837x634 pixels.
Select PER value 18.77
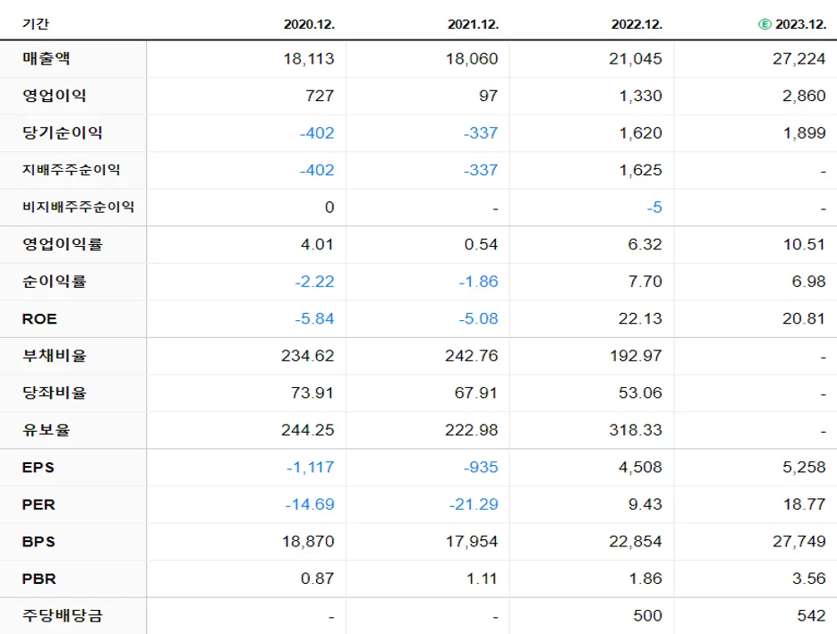click(x=805, y=504)
